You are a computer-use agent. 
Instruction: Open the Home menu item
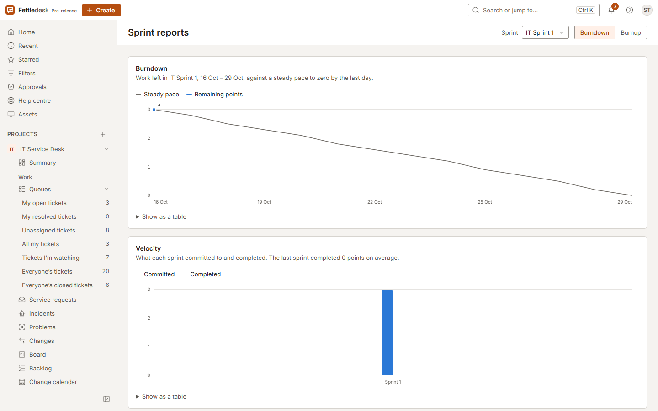[x=58, y=32]
